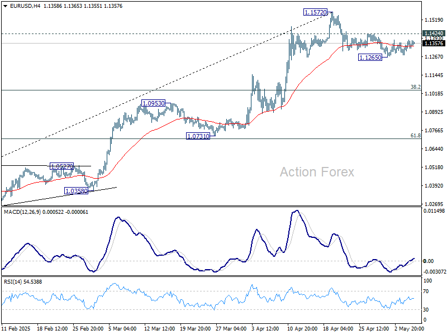Click the 1.12670 price axis value
The image size is (447, 335).
434,57
